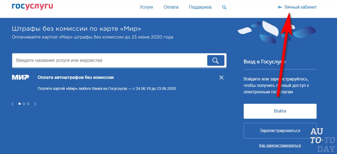
Task: Select the second carousel dot
Action: click(x=24, y=104)
